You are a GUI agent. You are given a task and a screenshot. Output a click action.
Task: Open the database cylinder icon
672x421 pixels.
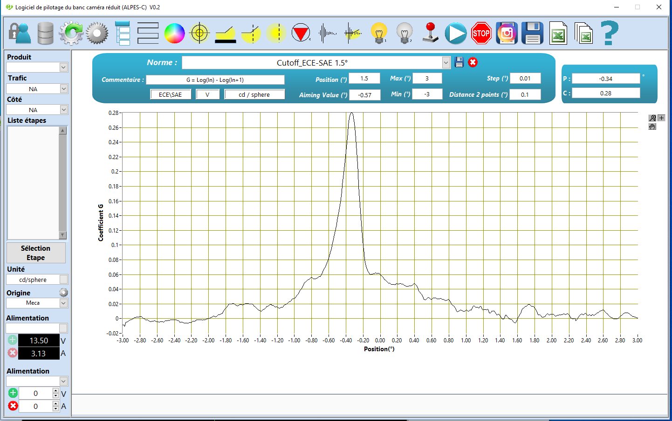click(45, 33)
